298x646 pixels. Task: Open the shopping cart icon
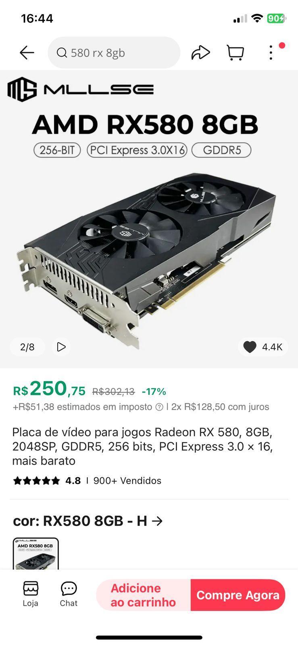235,52
